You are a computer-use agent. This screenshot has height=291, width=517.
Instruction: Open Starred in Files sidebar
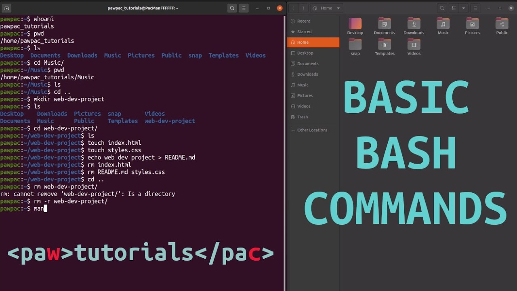point(313,32)
